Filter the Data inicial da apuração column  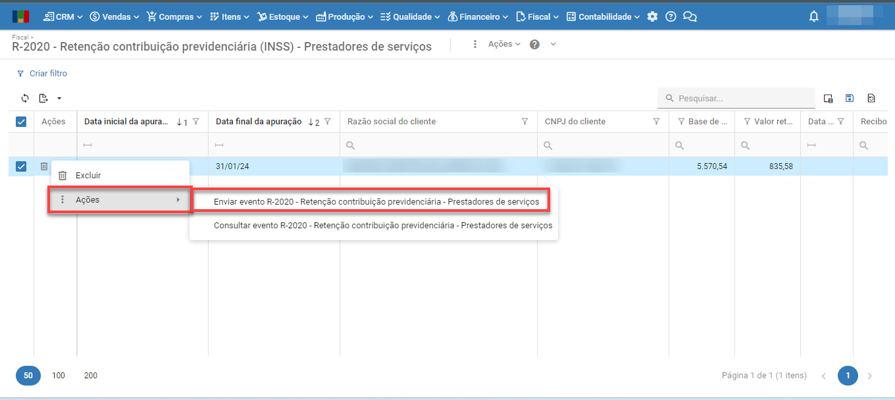195,122
